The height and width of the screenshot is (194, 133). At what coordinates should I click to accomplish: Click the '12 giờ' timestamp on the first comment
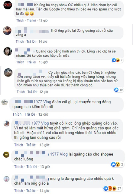coord(43,20)
